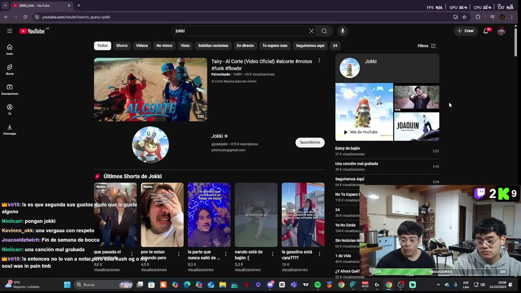Open the account avatar menu
This screenshot has width=521, height=293.
coord(501,31)
